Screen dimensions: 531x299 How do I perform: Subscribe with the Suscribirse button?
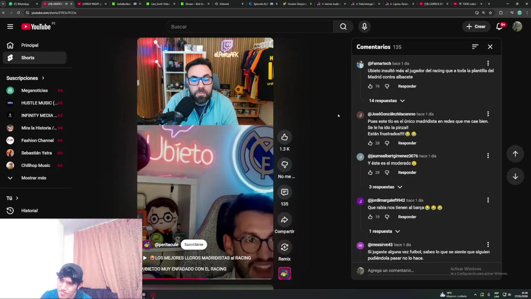(x=194, y=245)
